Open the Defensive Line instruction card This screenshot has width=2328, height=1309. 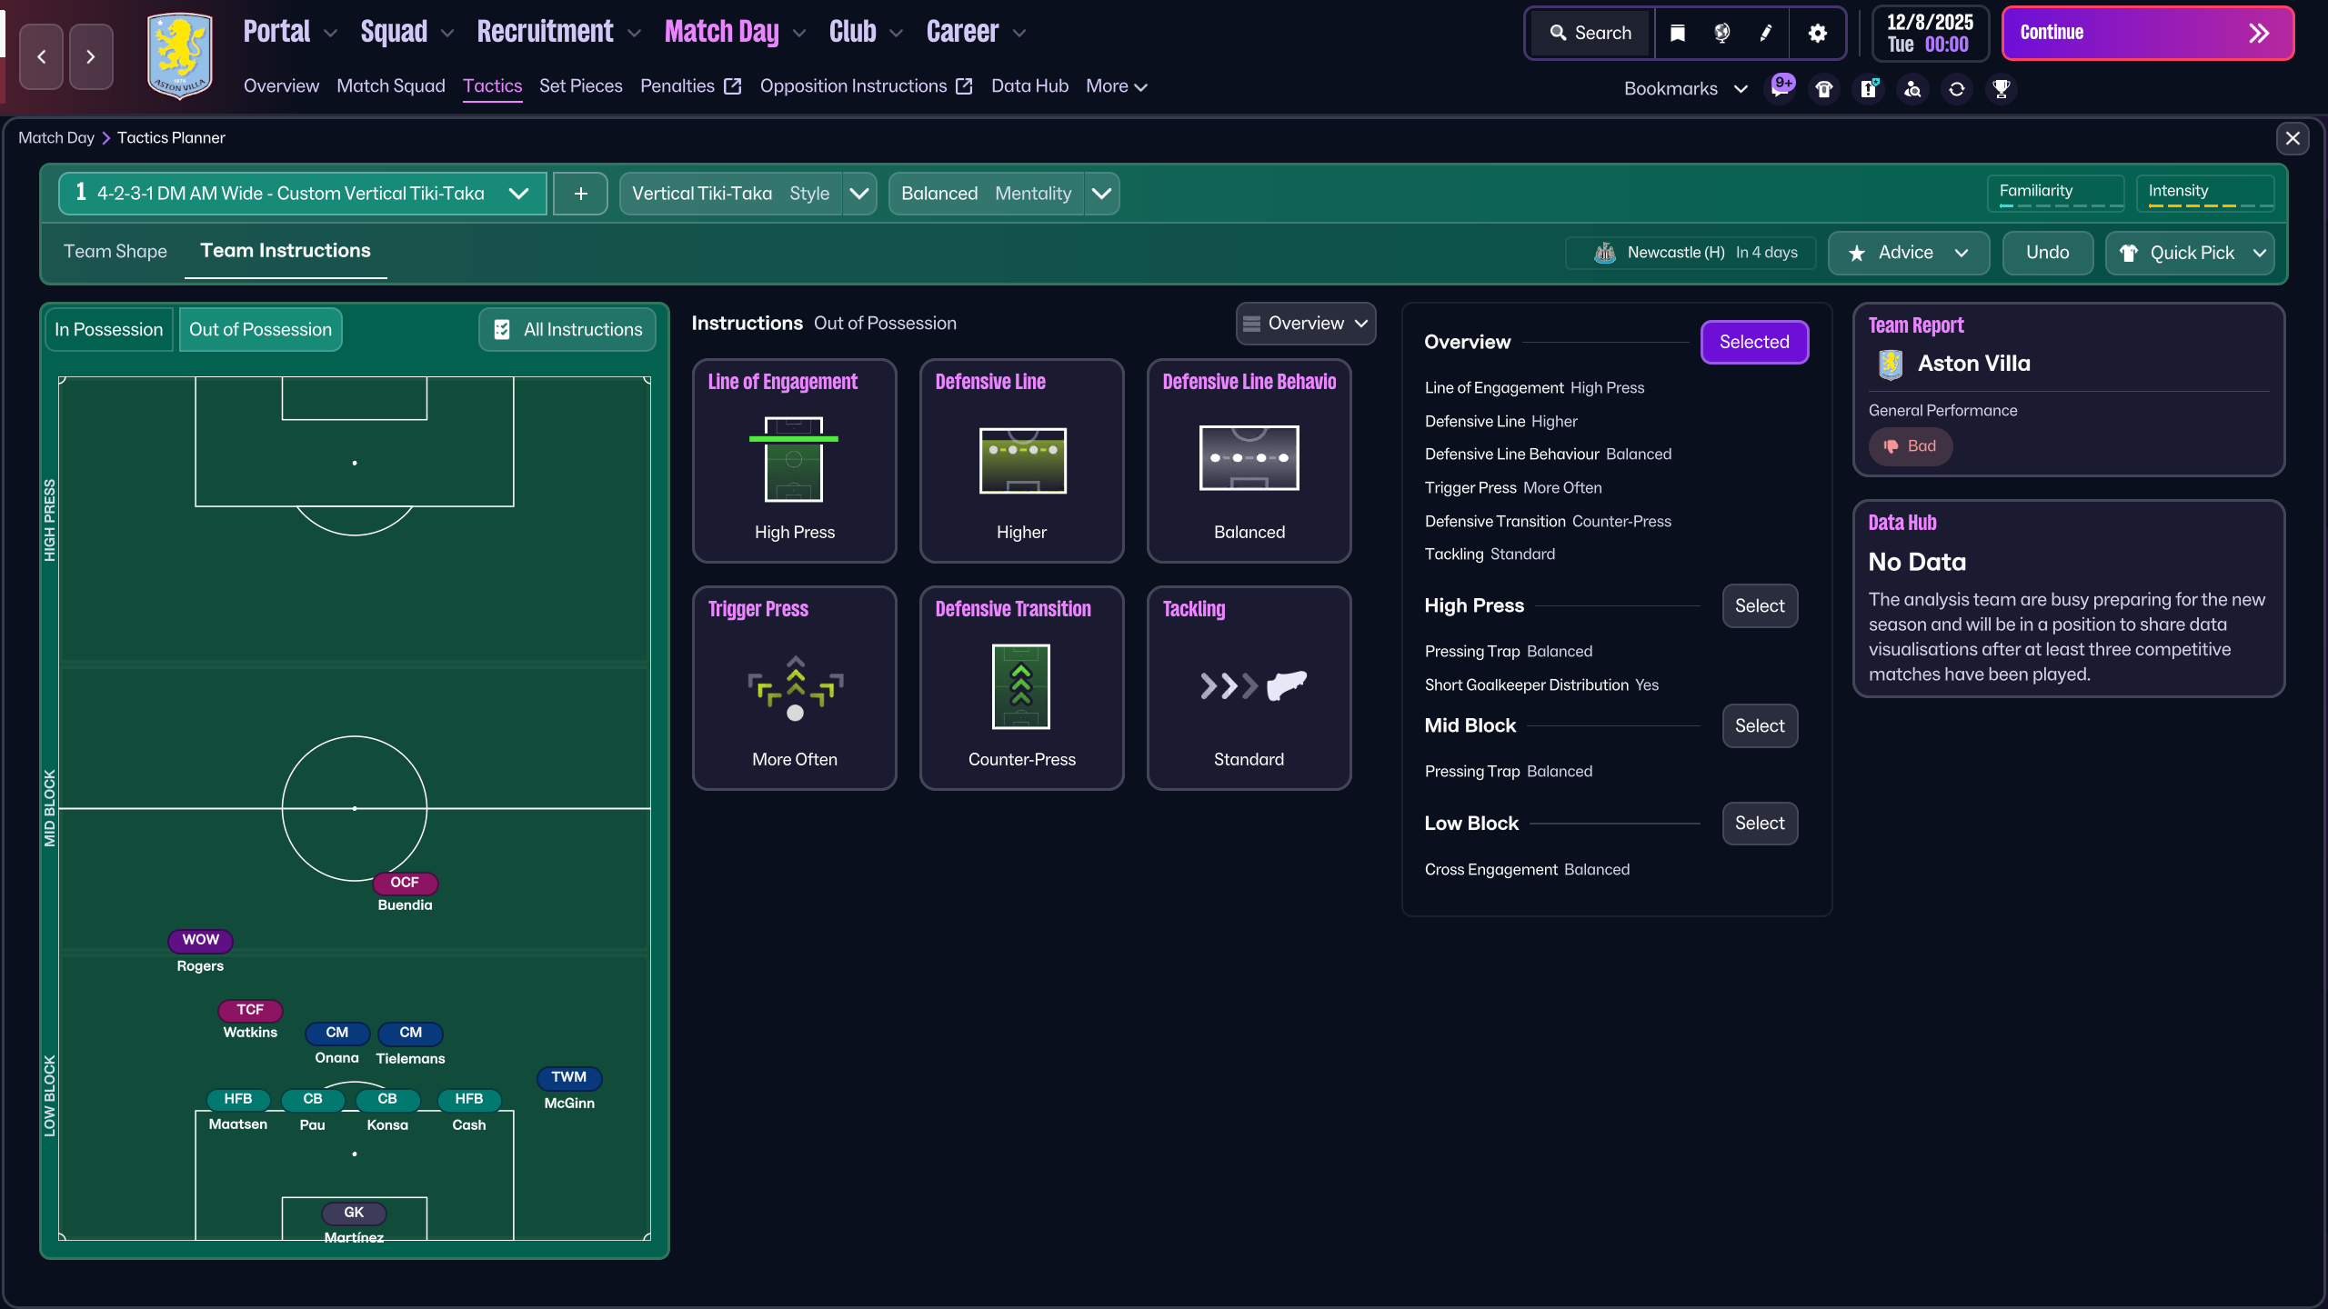pos(1022,460)
